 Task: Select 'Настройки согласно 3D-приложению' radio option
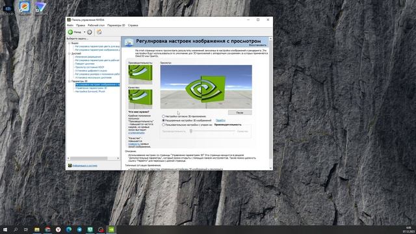(x=163, y=116)
